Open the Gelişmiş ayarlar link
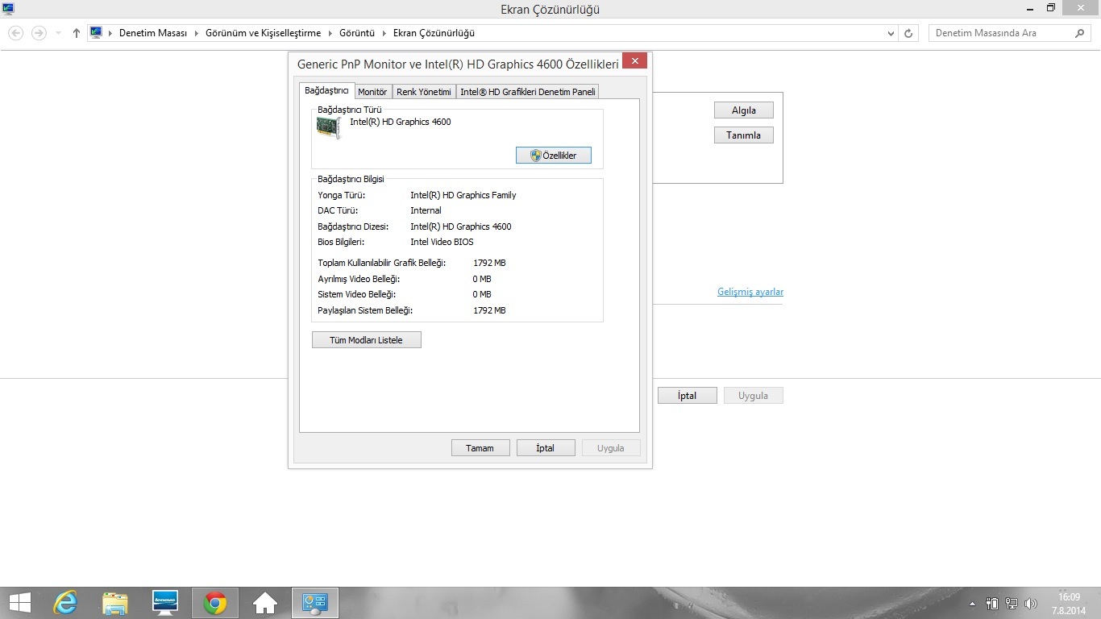The width and height of the screenshot is (1101, 619). pyautogui.click(x=750, y=292)
